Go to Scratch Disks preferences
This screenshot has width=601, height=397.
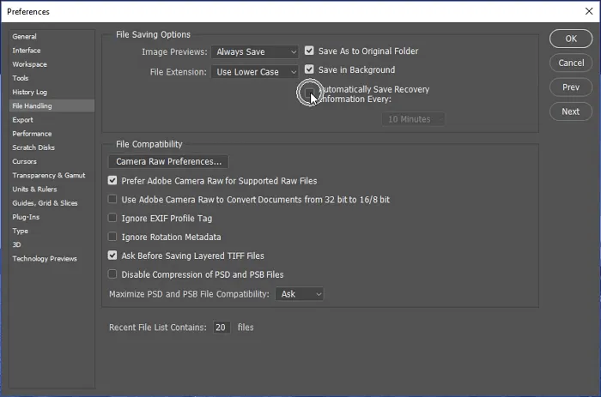click(x=33, y=147)
